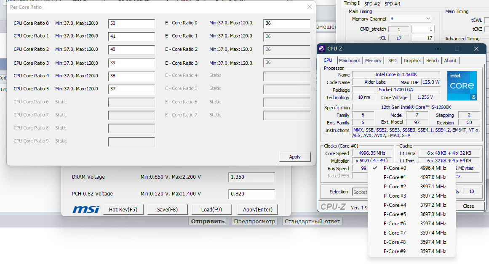The height and width of the screenshot is (264, 489).
Task: Click the Max TDP 125.0 W value
Action: click(430, 82)
